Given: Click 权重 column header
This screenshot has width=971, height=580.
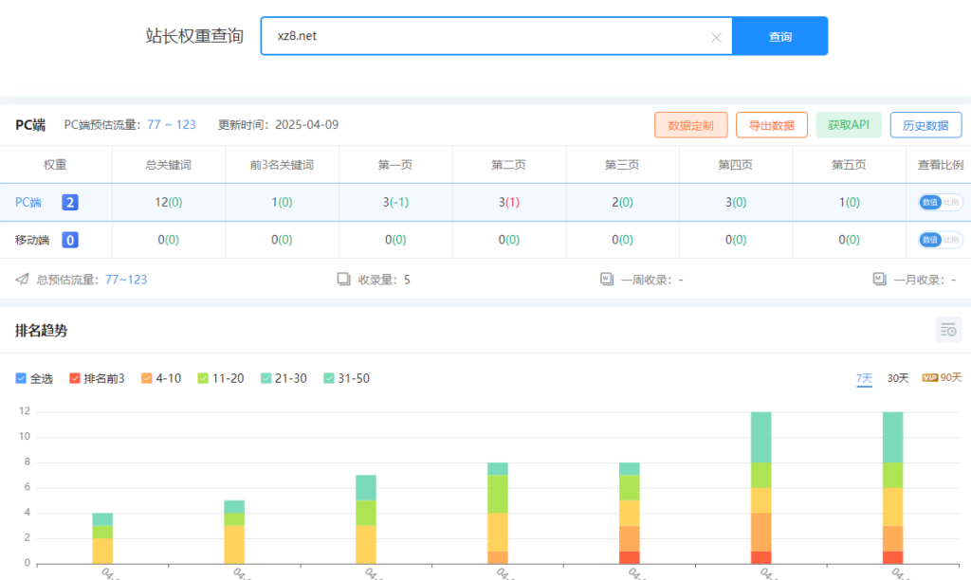Looking at the screenshot, I should (x=55, y=165).
